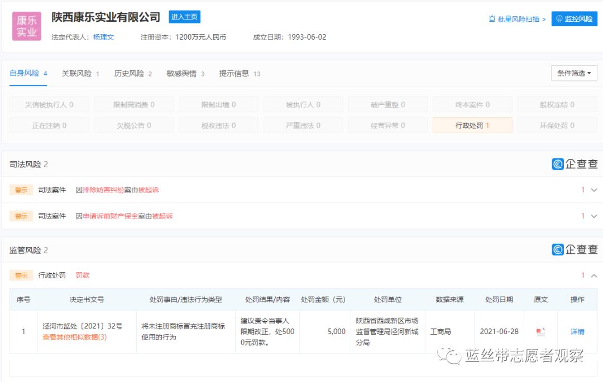Click the 监控风险 monitoring icon button
Image resolution: width=603 pixels, height=382 pixels.
pos(574,18)
